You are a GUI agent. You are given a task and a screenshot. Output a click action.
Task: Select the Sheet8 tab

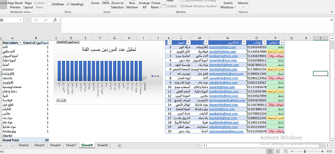tap(87, 145)
